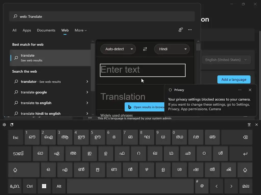Open the search options ellipsis menu

[x=190, y=30]
